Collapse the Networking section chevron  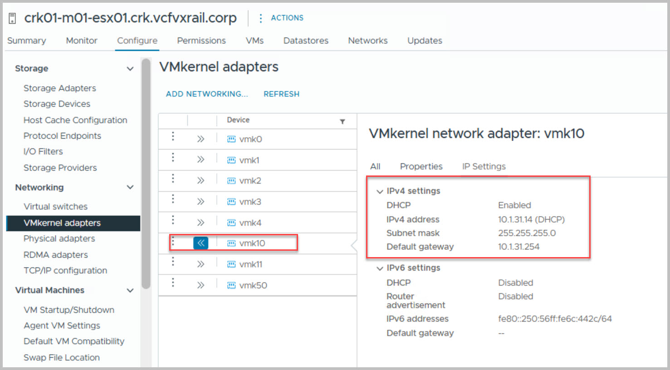click(130, 187)
